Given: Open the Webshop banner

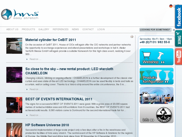Looking at the screenshot, I should tap(156, 57).
